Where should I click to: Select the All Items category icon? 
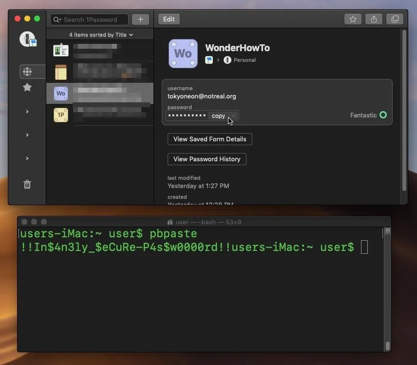(x=27, y=72)
